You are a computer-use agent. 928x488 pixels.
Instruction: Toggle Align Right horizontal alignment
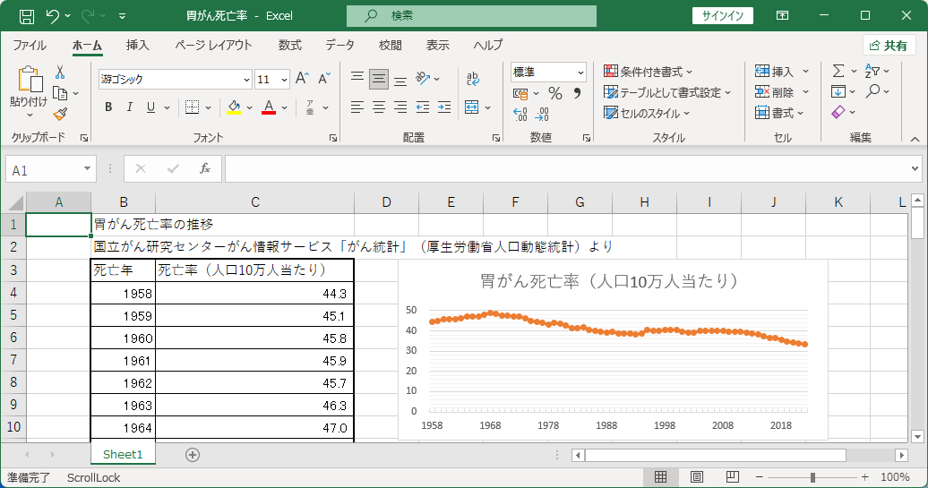point(400,107)
